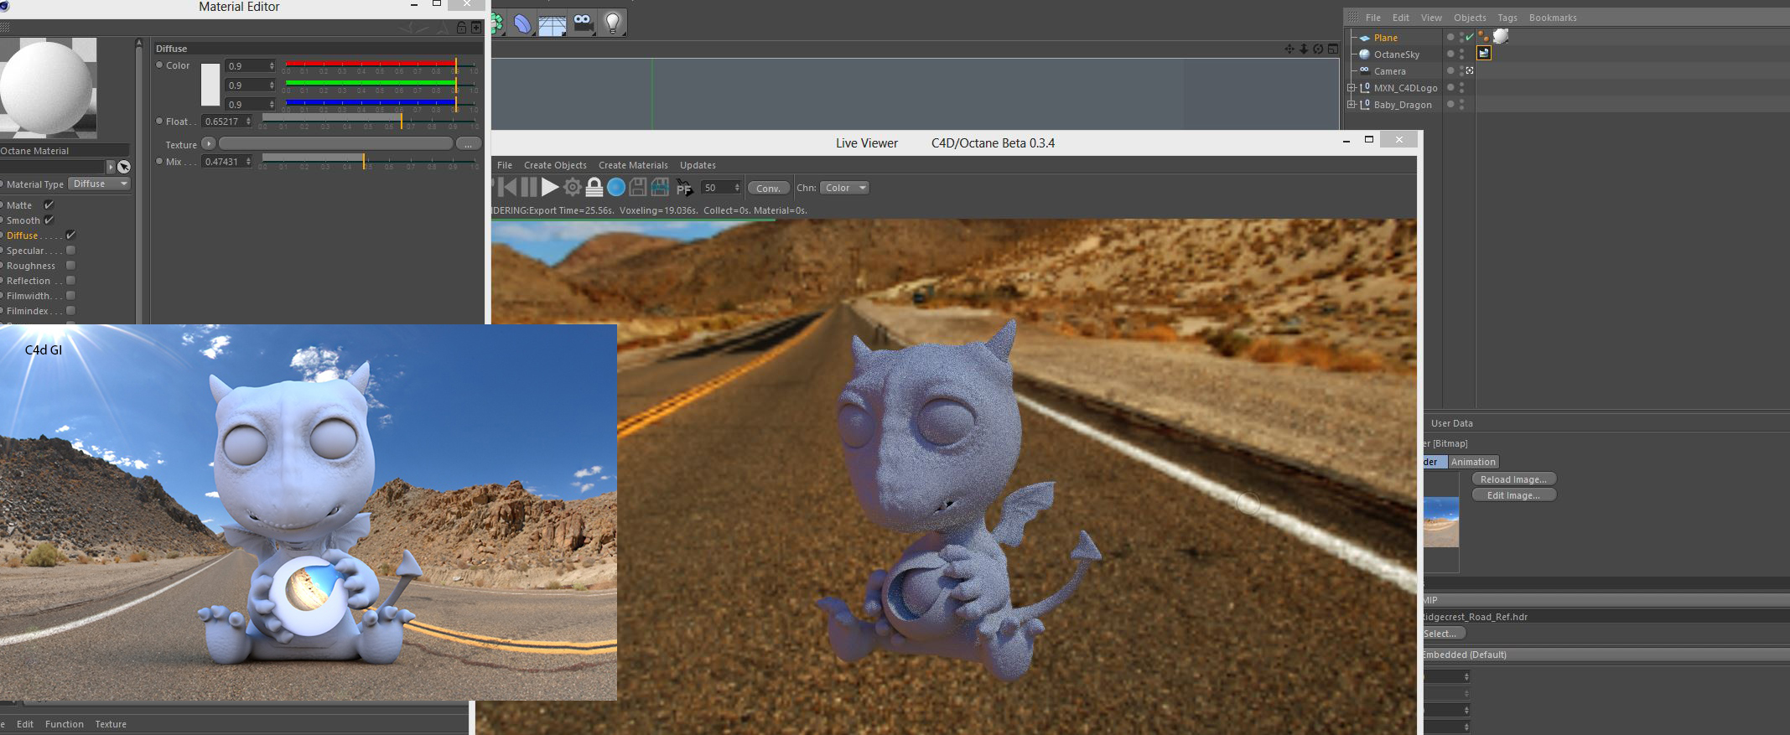
Task: Toggle the green check on Plane
Action: [1470, 37]
